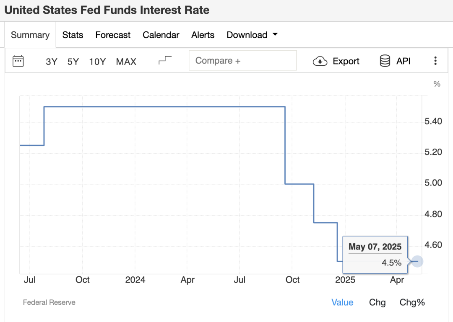Switch chart display to Chg%
This screenshot has height=322, width=453.
412,302
